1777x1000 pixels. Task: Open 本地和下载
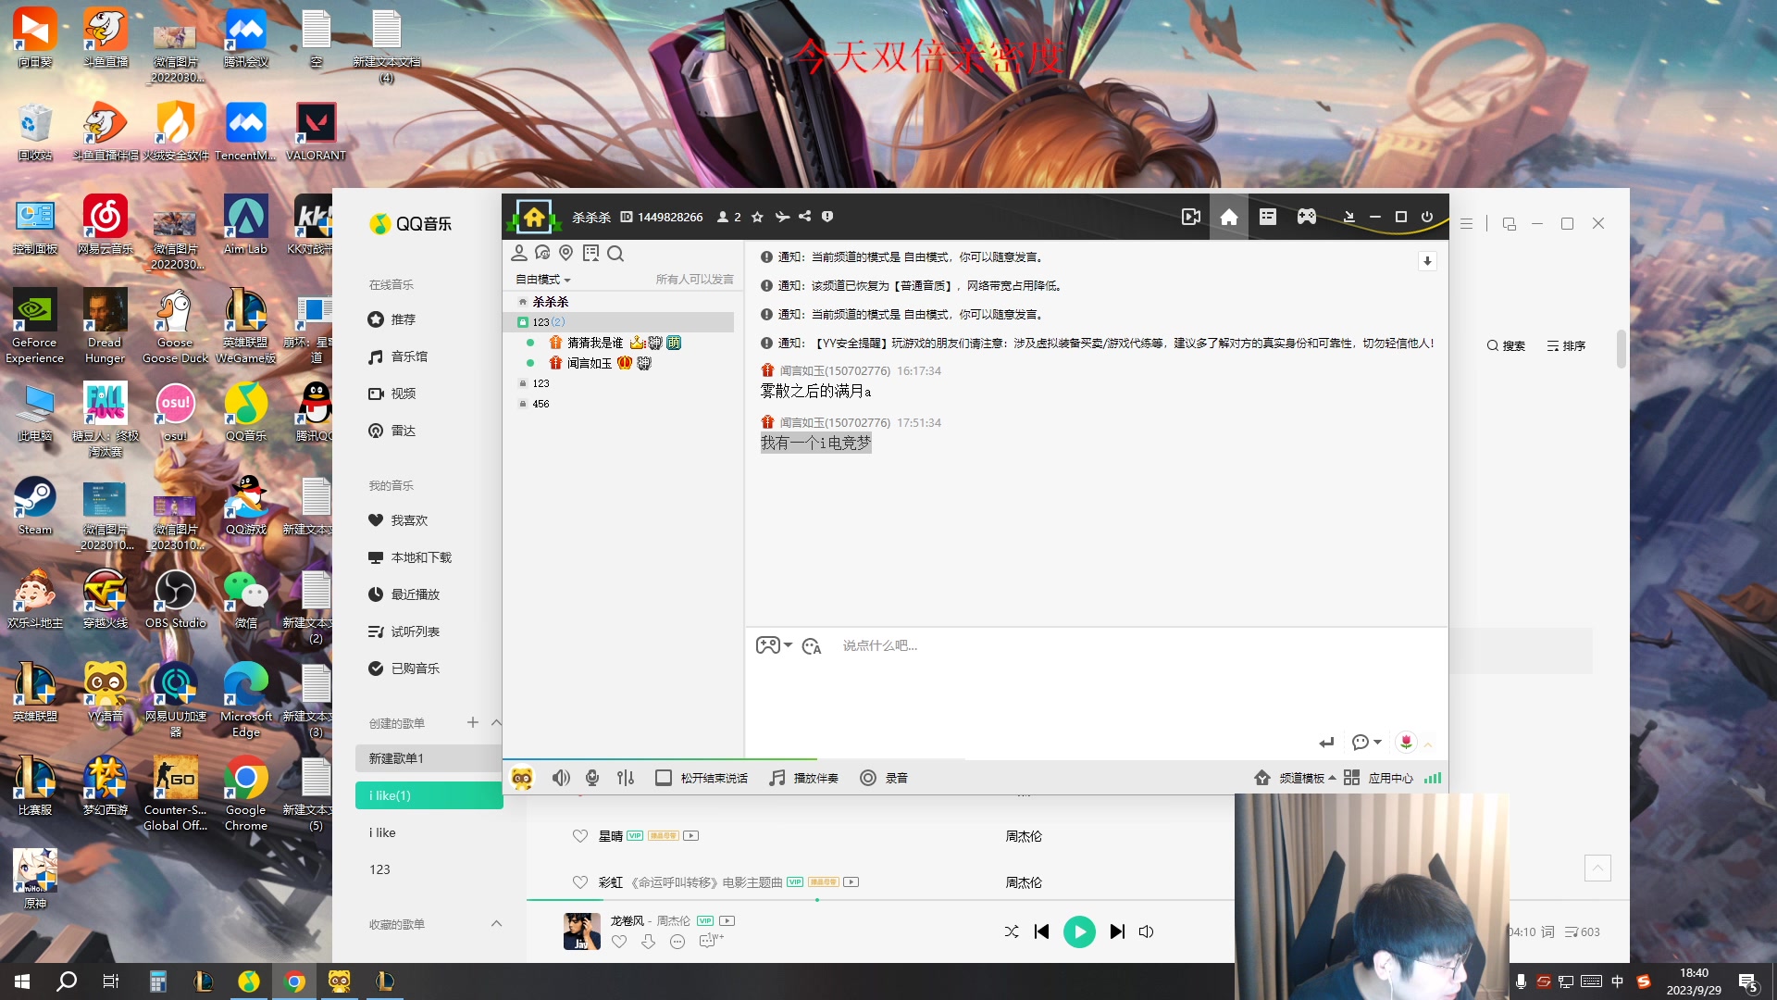click(x=409, y=557)
